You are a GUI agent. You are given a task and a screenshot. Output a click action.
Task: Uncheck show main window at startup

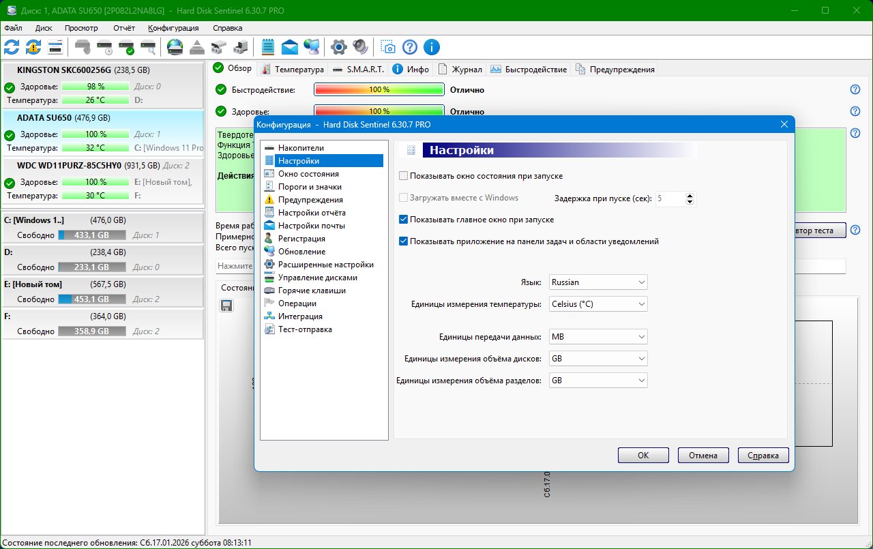point(404,220)
